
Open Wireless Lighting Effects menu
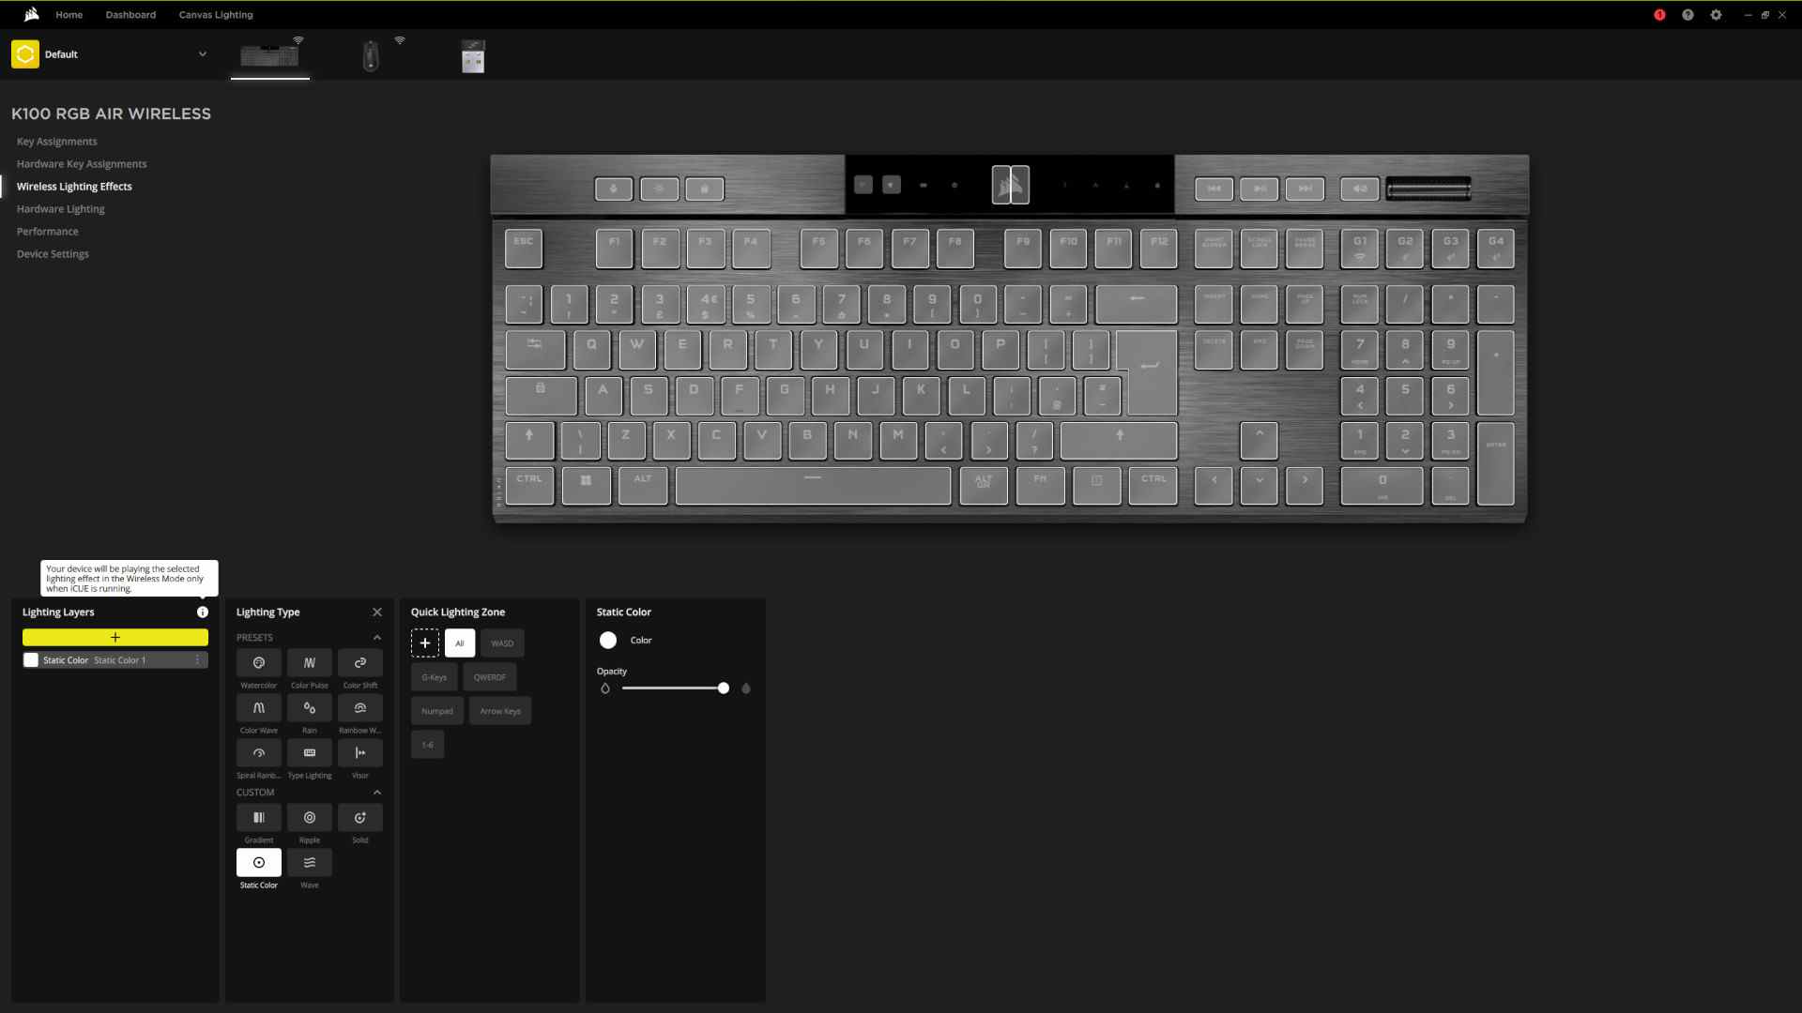[73, 186]
